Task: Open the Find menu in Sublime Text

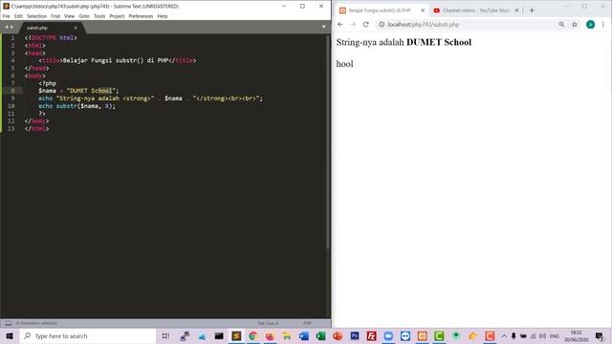Action: click(55, 16)
